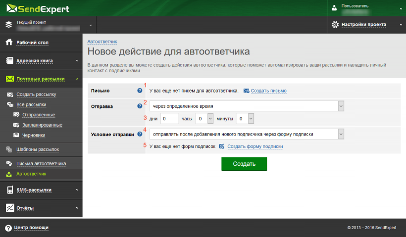This screenshot has height=237, width=406.
Task: Click the help icon next to Письмо
Action: 140,91
